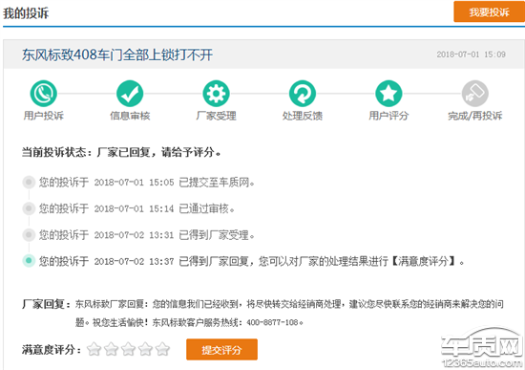This screenshot has height=370, width=525.
Task: Rate satisfaction with the first star
Action: [x=94, y=349]
